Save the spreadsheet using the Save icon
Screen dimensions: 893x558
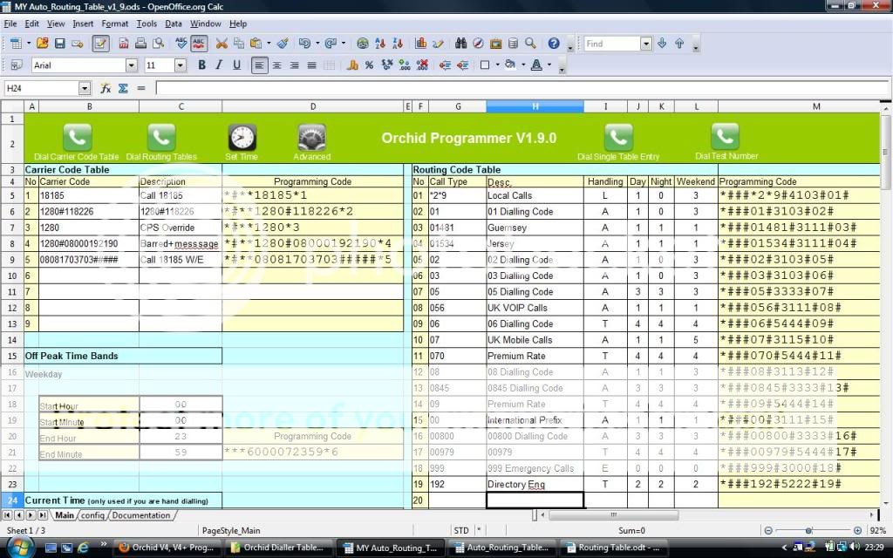click(60, 44)
